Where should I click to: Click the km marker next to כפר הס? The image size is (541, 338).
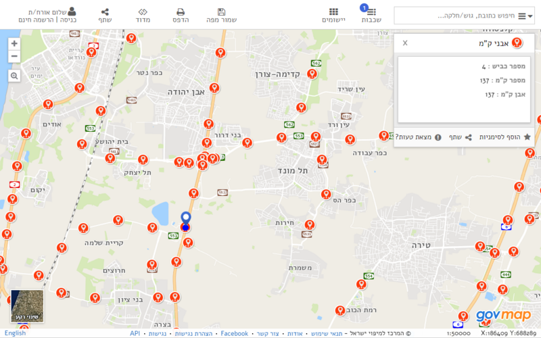point(326,194)
